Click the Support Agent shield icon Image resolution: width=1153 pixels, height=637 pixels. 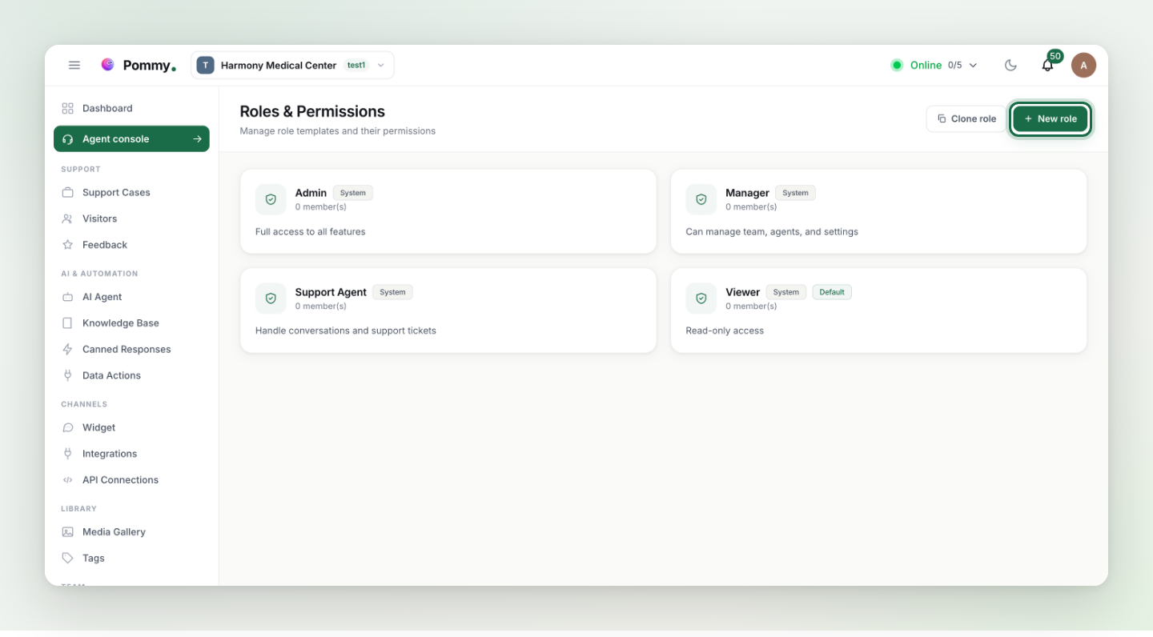(271, 298)
